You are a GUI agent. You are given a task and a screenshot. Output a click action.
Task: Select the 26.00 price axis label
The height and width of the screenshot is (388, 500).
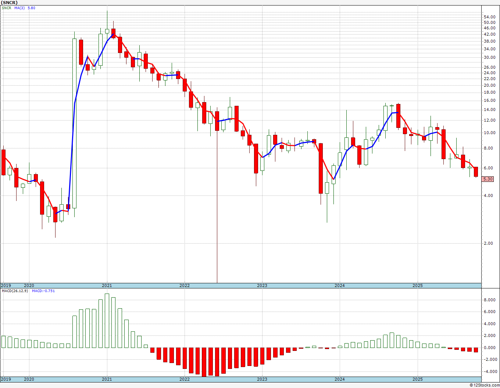pyautogui.click(x=489, y=67)
